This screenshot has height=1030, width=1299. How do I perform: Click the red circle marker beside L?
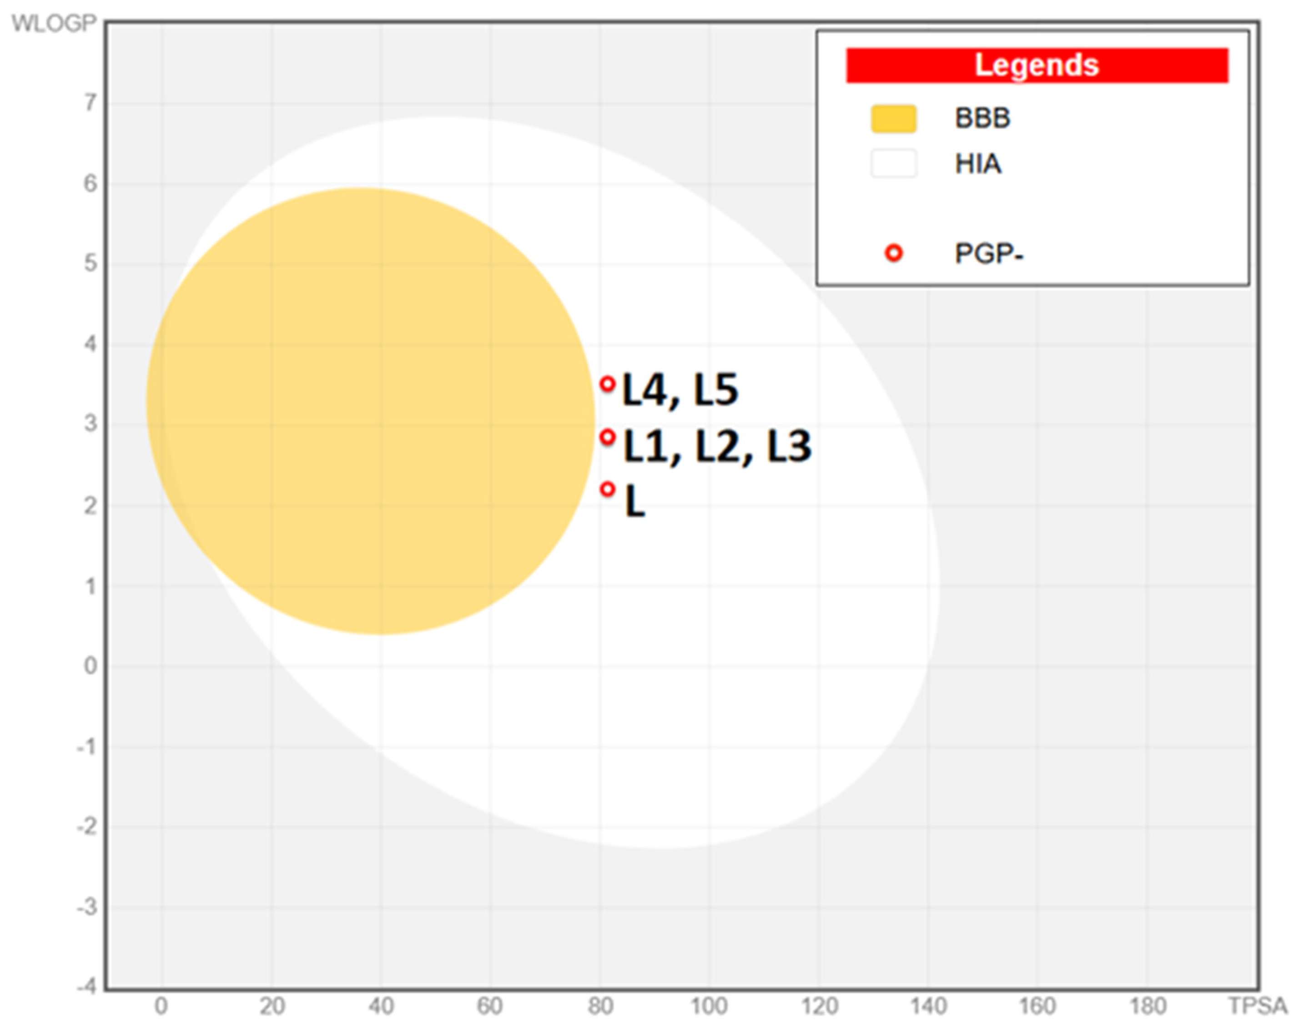point(607,489)
